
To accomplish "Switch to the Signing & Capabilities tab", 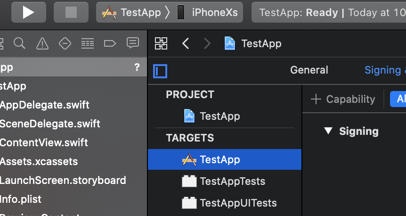I will click(384, 70).
